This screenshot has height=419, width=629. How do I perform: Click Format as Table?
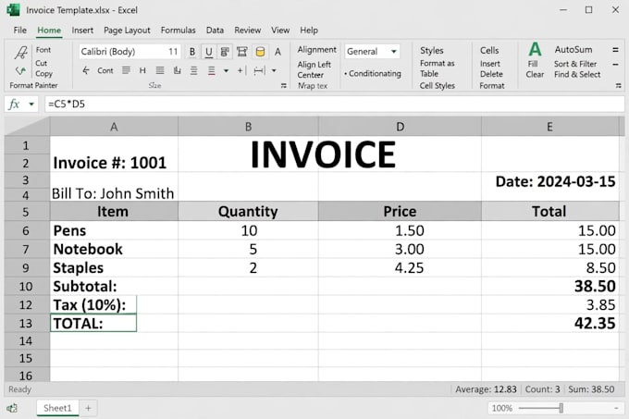(437, 68)
